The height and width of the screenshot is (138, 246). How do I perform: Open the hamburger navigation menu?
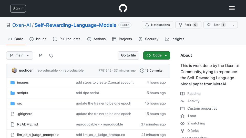tap(232, 8)
